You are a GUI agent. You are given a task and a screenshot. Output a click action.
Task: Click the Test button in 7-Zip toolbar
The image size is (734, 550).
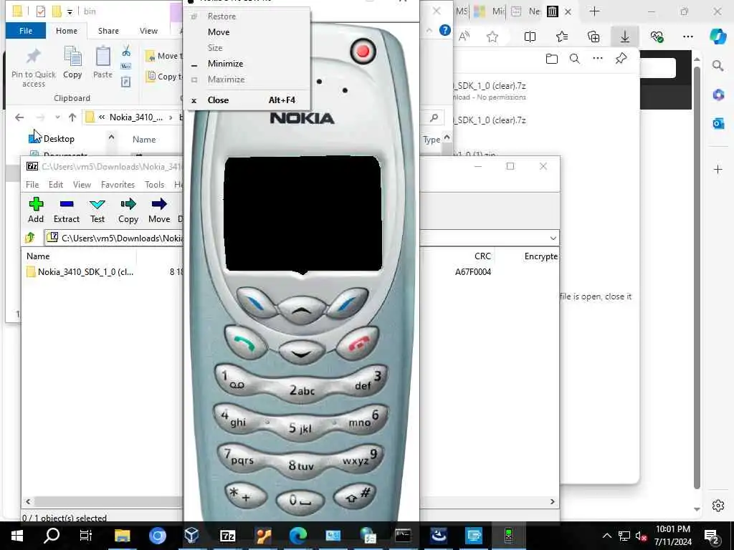coord(97,210)
